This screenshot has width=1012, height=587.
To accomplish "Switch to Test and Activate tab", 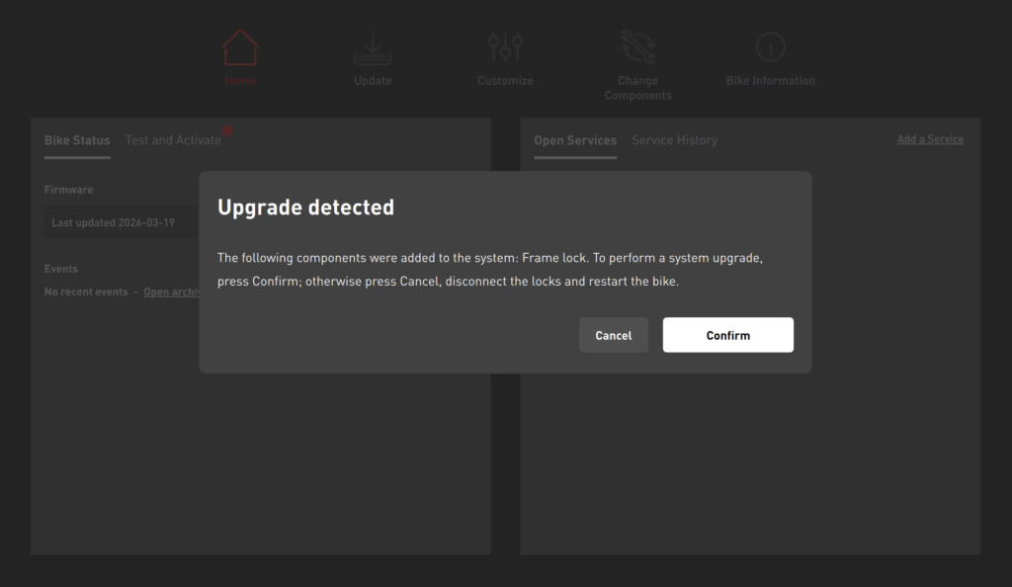I will pos(173,140).
